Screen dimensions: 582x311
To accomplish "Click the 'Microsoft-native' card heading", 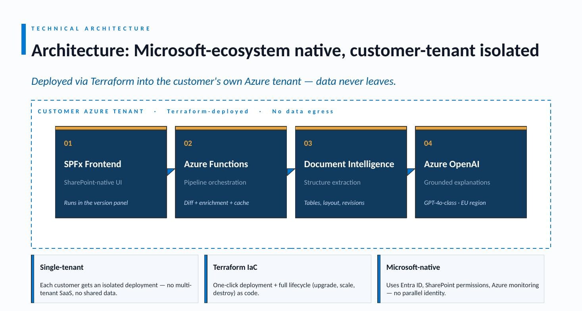I will (413, 267).
